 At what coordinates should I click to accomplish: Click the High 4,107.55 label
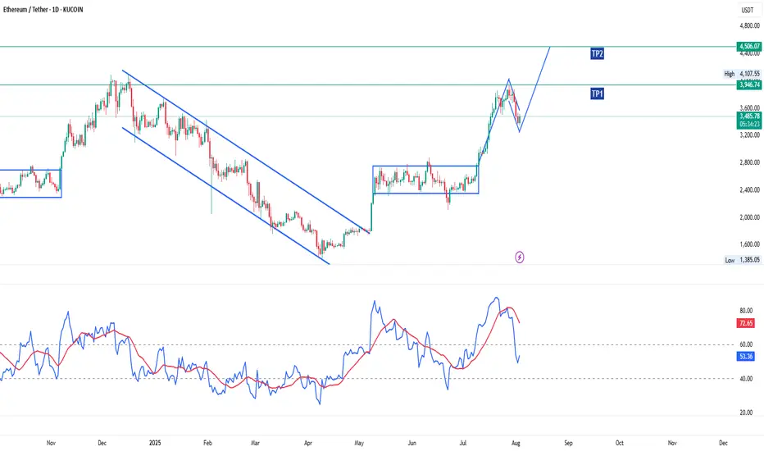tap(742, 74)
